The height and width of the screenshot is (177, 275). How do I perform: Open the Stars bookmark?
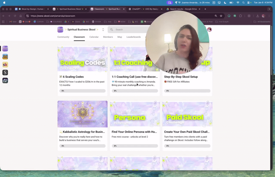tap(76, 22)
